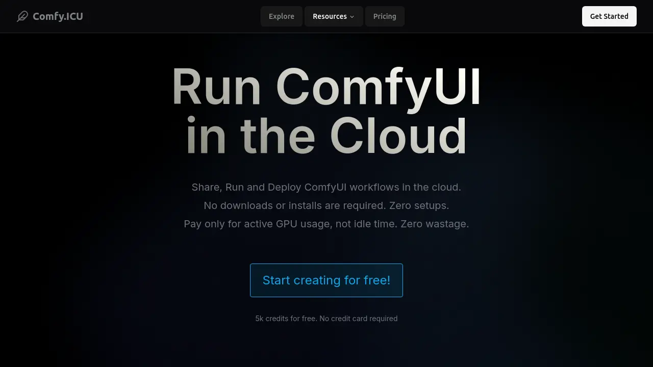The height and width of the screenshot is (367, 653).
Task: Click the Comfy.ICU feather logo icon
Action: [22, 16]
